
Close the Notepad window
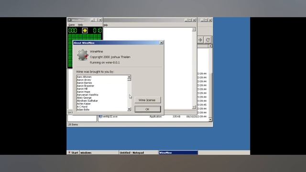(194, 20)
